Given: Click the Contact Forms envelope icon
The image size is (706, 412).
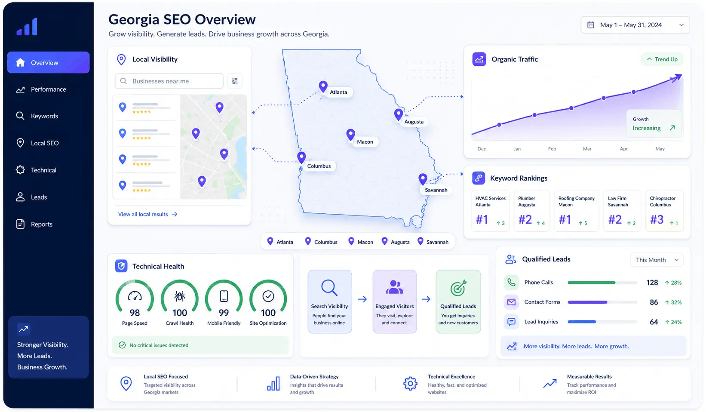Looking at the screenshot, I should point(511,302).
